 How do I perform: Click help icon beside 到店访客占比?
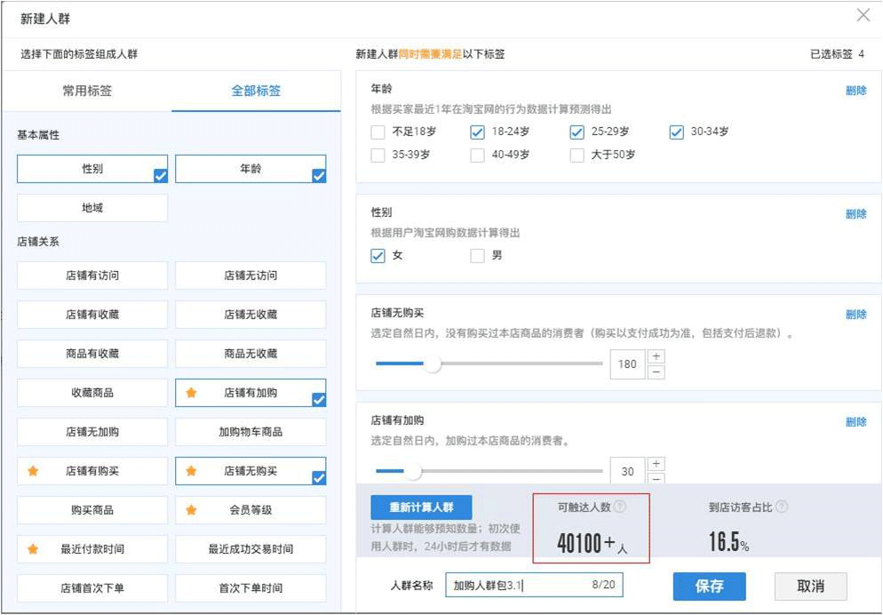click(781, 507)
